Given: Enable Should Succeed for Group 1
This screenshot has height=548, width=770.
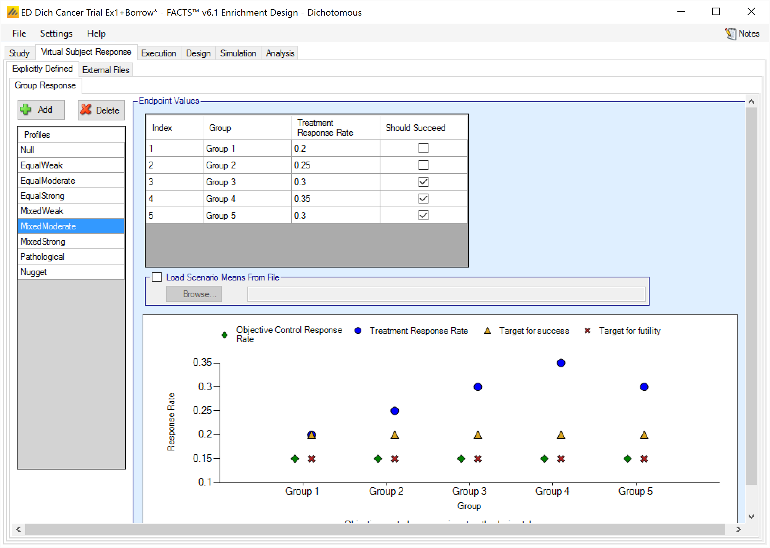Looking at the screenshot, I should click(423, 148).
